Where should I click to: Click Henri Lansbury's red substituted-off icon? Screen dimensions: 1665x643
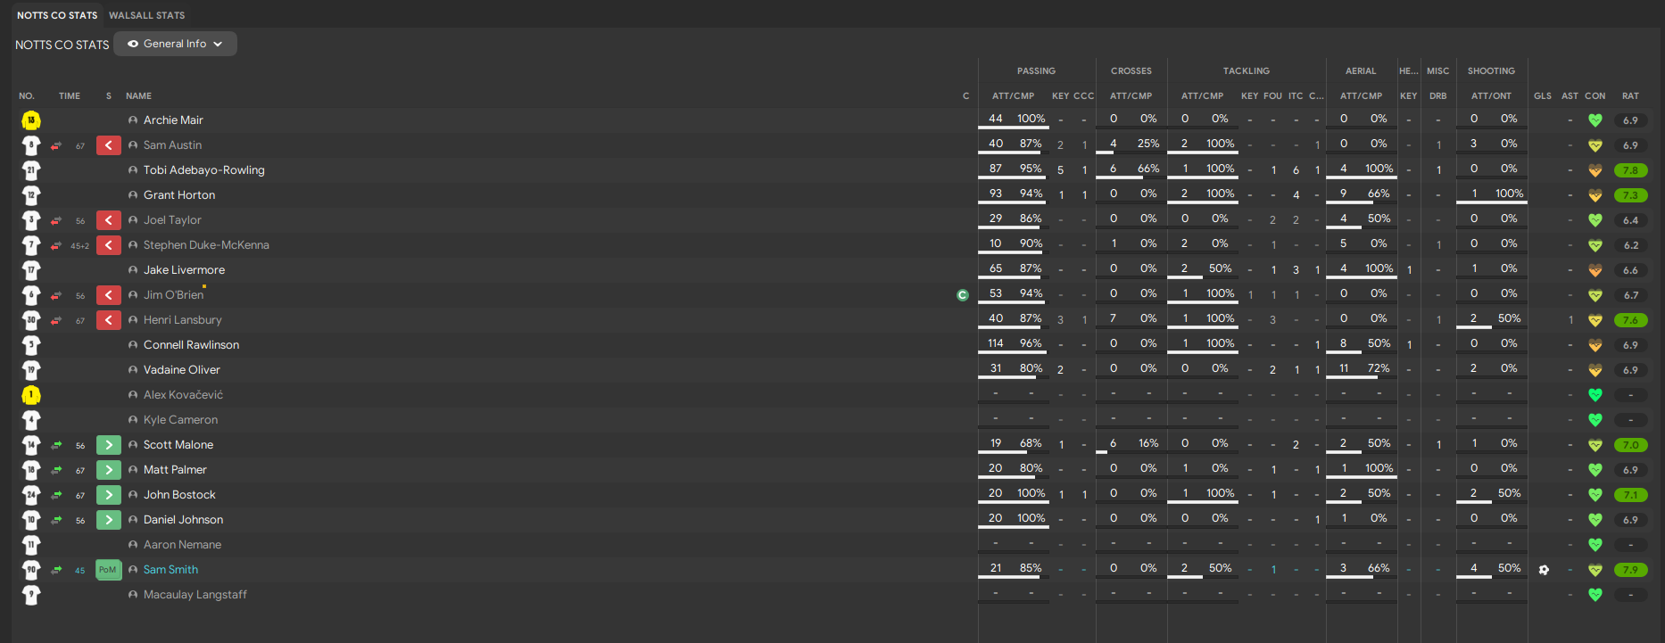(x=109, y=320)
